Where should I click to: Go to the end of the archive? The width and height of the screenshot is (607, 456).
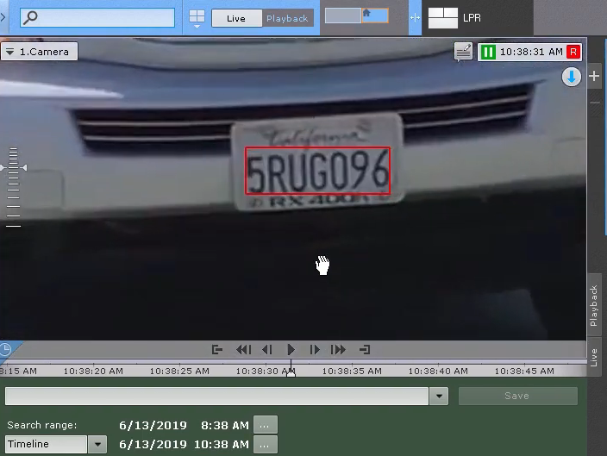[x=365, y=349]
